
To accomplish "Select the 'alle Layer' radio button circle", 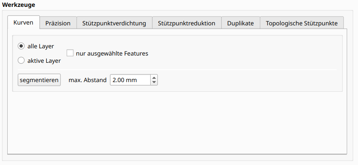I will pyautogui.click(x=21, y=46).
